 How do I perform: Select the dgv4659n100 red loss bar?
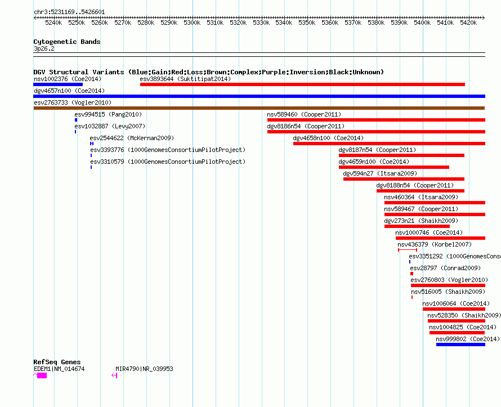coord(394,167)
